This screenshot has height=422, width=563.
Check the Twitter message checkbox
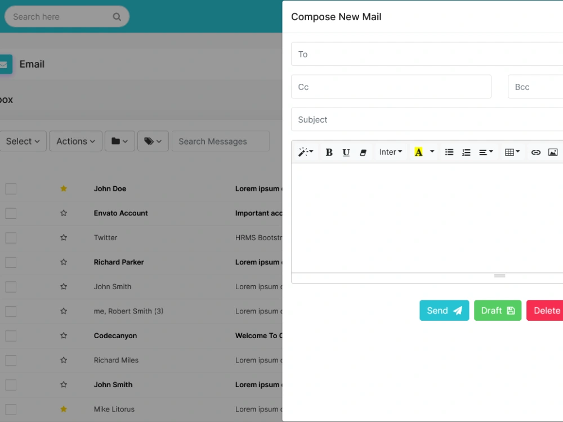(x=11, y=237)
